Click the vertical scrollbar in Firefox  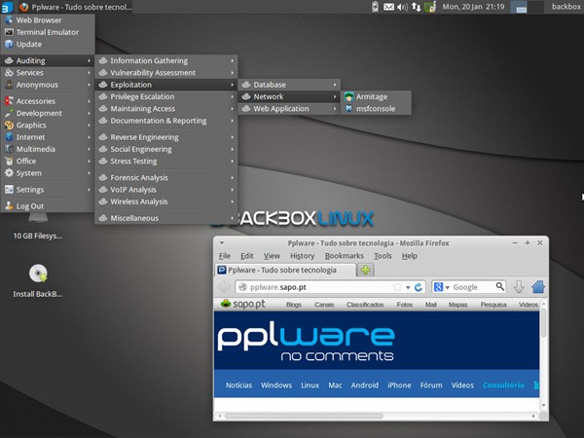pos(543,324)
